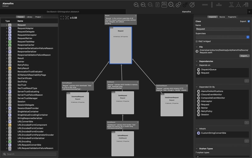The height and width of the screenshot is (158, 252).
Task: Click the minus button under Adopts list
Action: 247,141
